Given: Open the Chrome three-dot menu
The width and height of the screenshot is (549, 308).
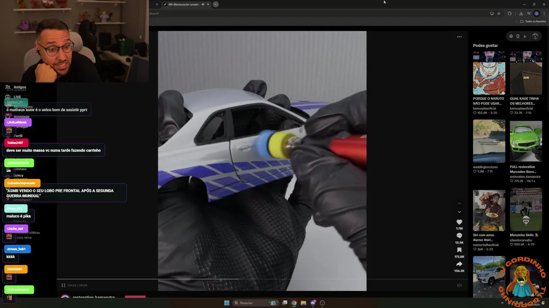Looking at the screenshot, I should click(544, 13).
